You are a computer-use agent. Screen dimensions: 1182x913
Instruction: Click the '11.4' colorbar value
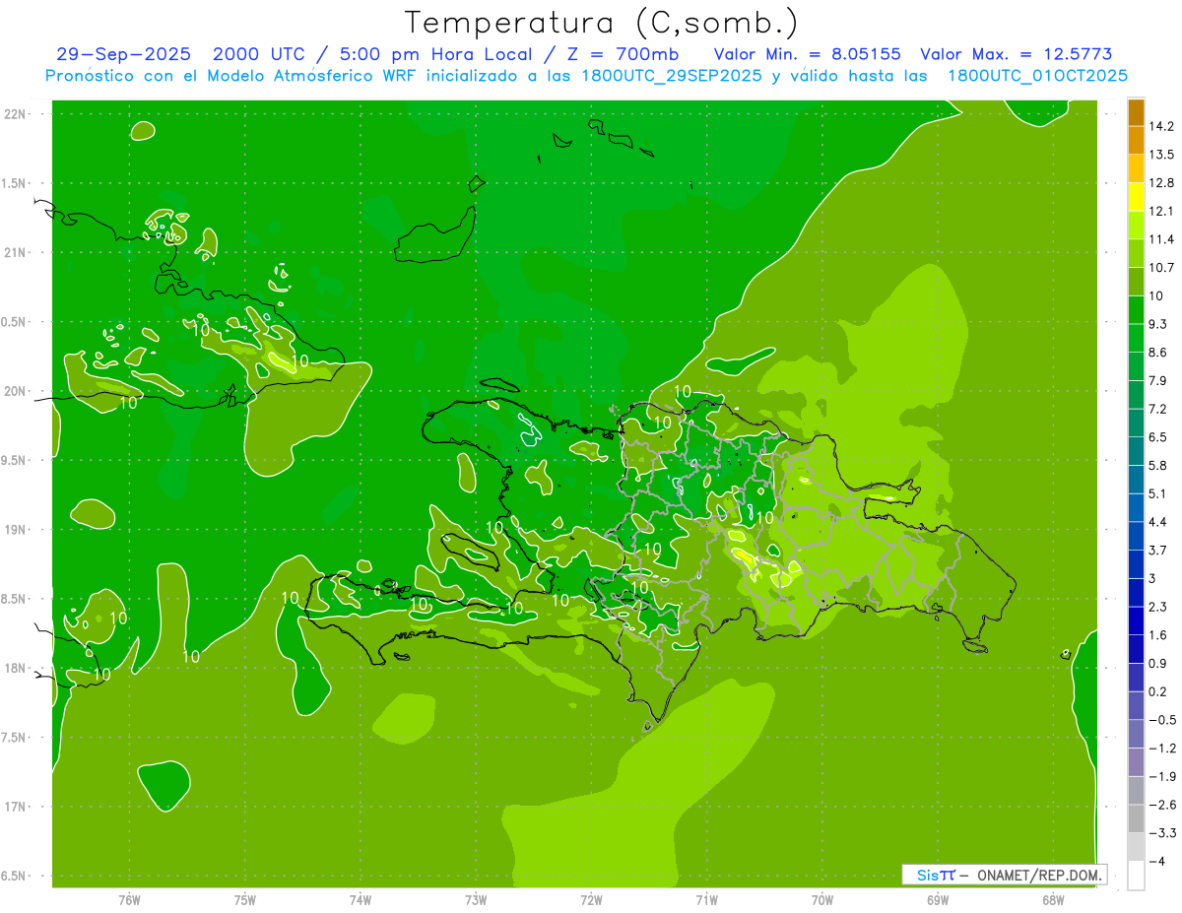[1161, 239]
